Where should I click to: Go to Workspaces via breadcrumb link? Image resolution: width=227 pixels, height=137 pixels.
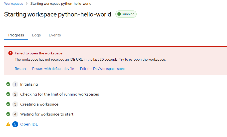[x=13, y=4]
